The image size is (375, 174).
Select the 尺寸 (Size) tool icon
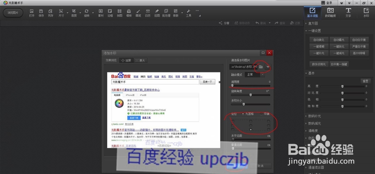(61, 11)
